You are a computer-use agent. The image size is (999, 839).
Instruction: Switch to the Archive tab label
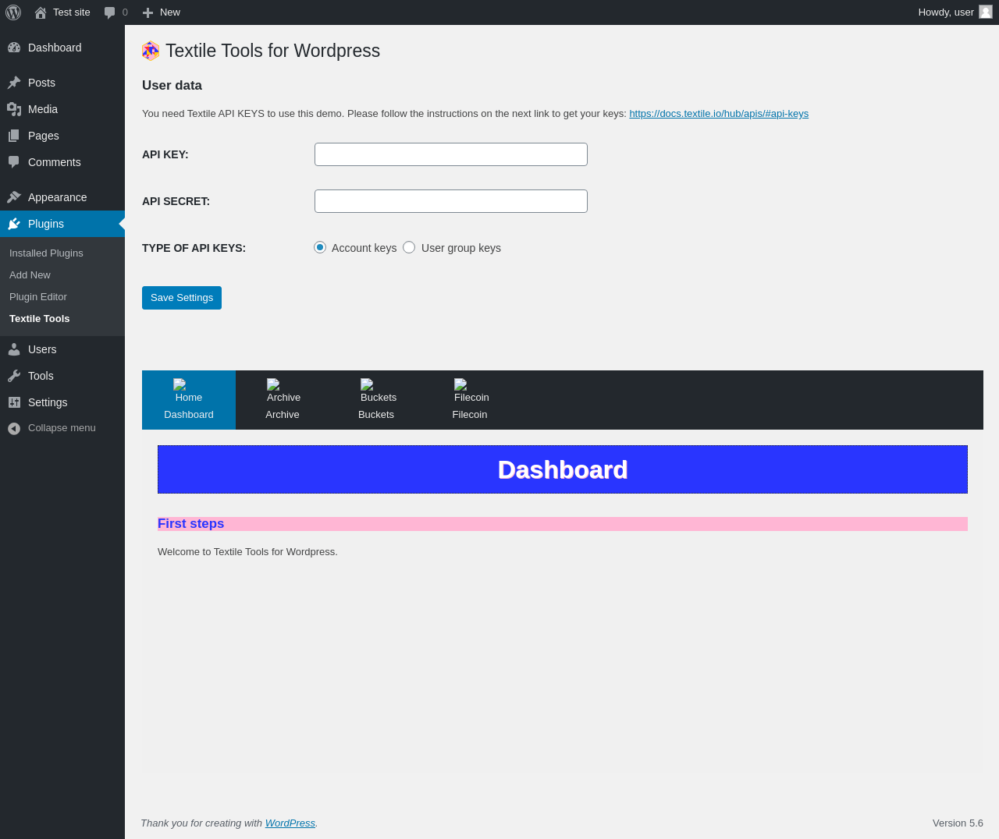[283, 415]
